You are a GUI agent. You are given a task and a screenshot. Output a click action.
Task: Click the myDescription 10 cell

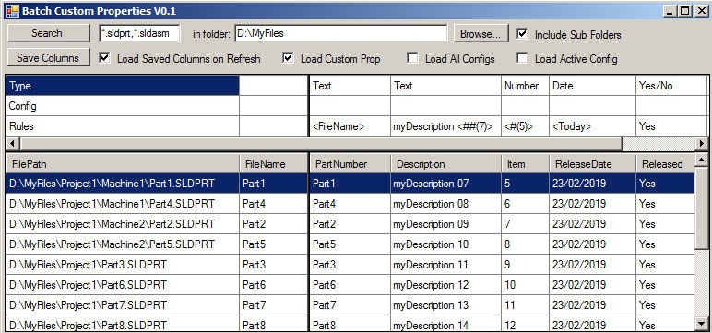[445, 244]
